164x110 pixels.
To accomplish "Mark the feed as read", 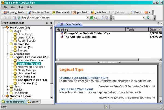I will [x=61, y=13].
